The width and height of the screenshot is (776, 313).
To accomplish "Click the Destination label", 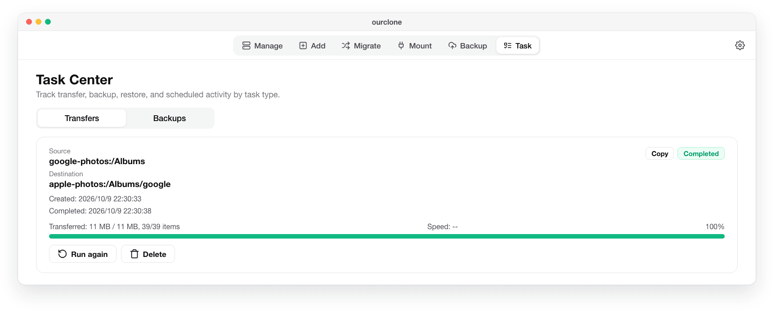I will [x=66, y=174].
